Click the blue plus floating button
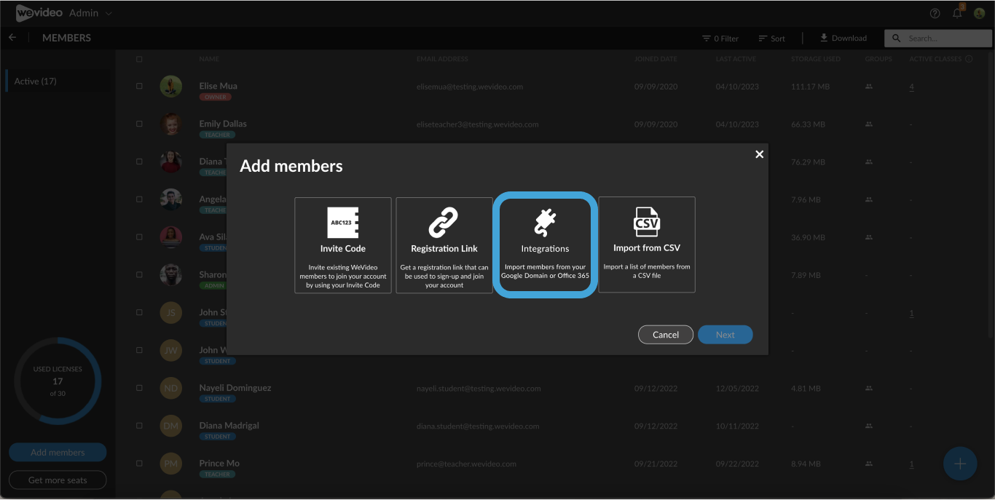Screen dimensions: 995x500 click(x=960, y=464)
